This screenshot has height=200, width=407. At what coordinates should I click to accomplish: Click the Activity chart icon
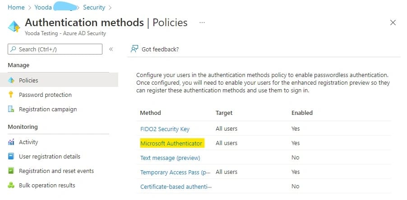tap(11, 142)
